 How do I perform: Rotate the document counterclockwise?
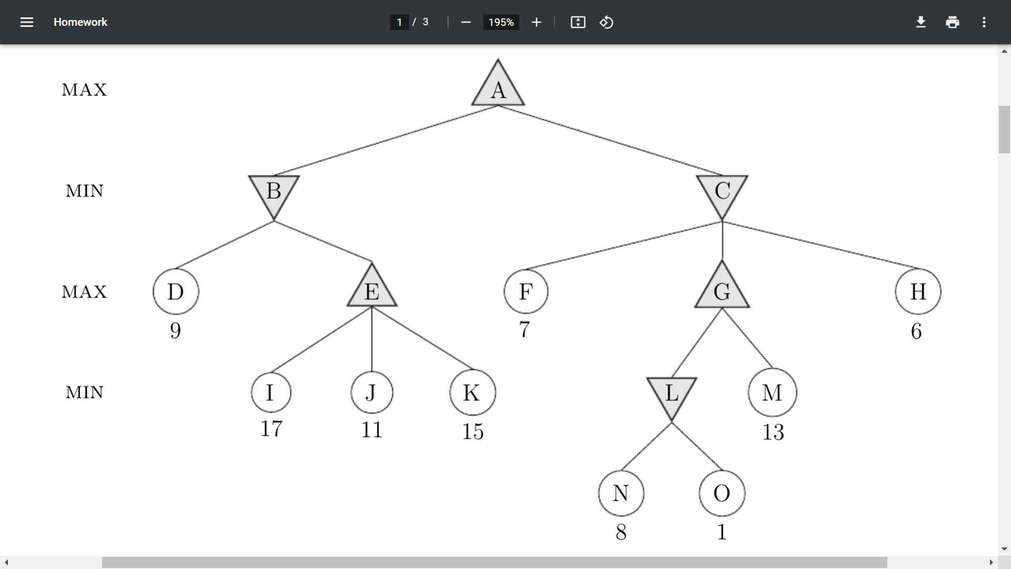(x=606, y=22)
